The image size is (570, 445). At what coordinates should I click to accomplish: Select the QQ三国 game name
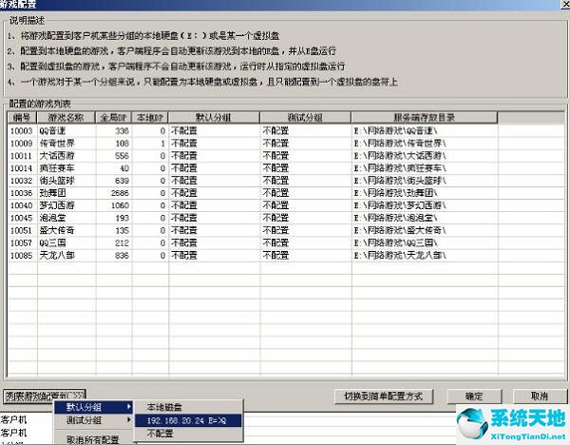coord(52,242)
